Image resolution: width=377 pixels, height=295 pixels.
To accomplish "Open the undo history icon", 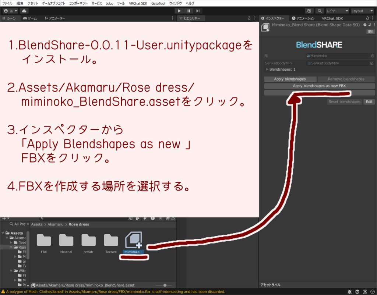I will [x=309, y=11].
